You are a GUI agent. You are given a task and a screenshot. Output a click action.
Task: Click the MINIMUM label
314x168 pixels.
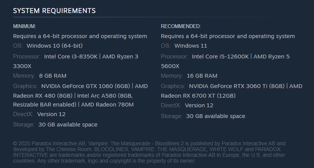(x=24, y=27)
